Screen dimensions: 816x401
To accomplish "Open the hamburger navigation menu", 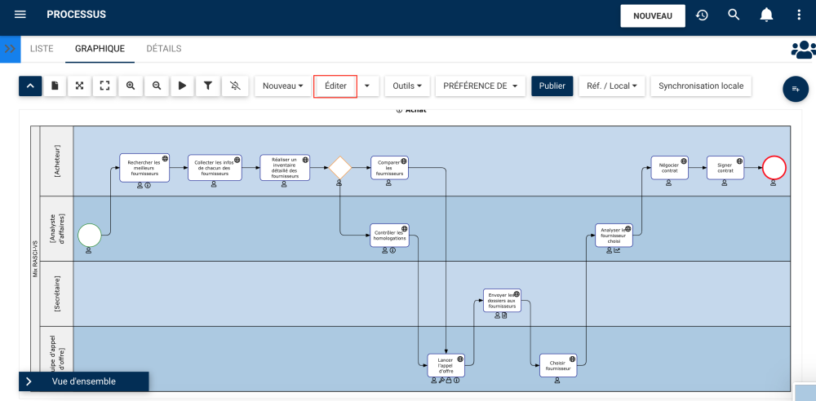I will tap(20, 15).
